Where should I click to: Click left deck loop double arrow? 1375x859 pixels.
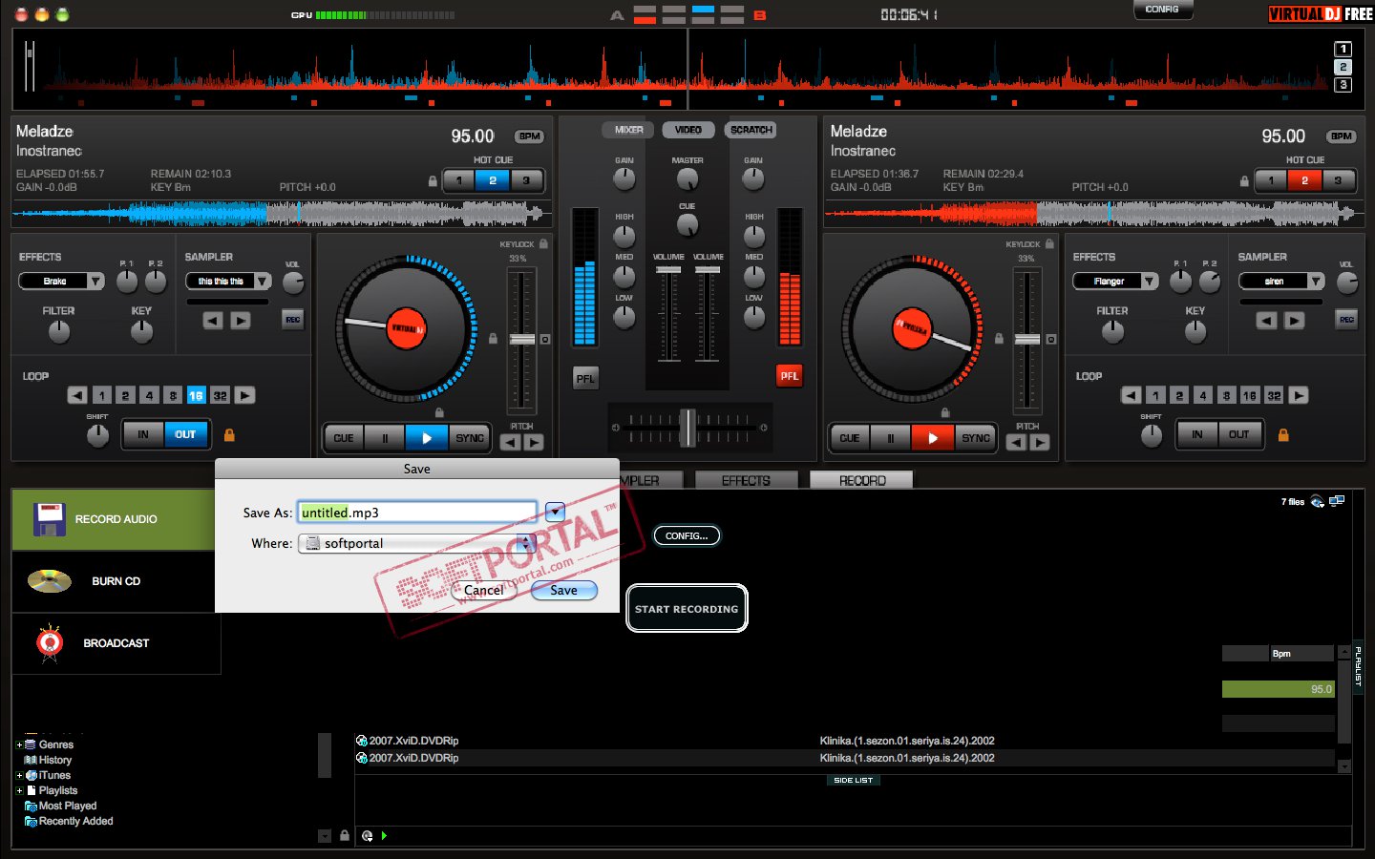click(244, 395)
